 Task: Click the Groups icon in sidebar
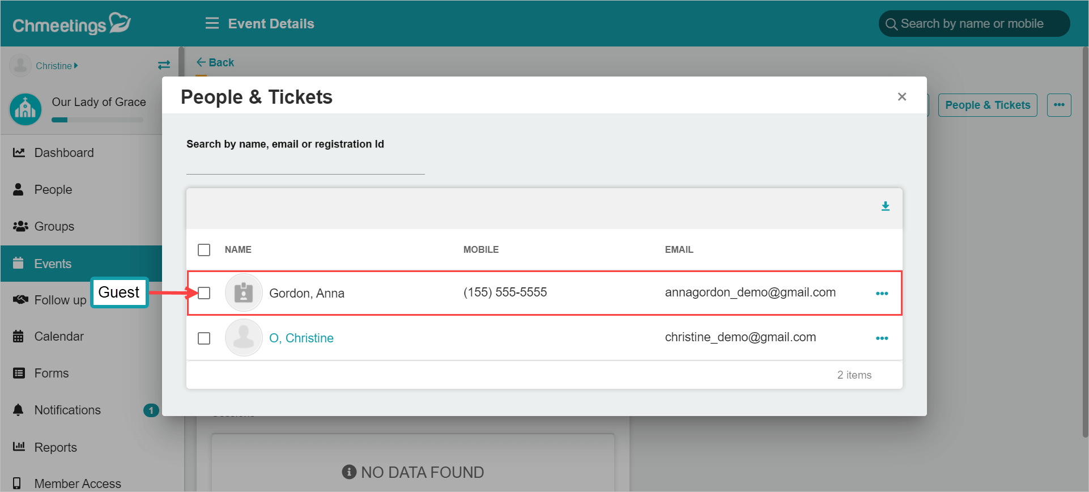coord(20,226)
